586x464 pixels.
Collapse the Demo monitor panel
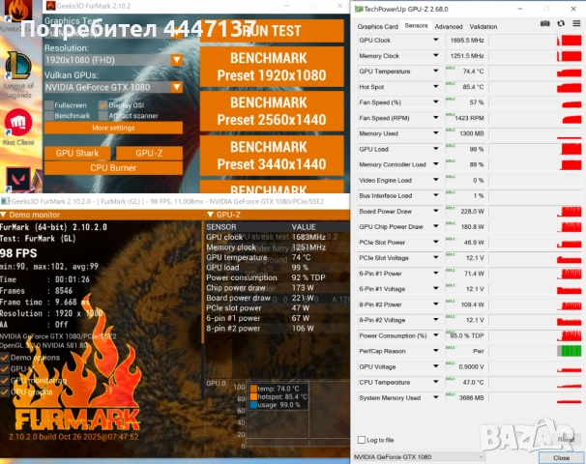[x=3, y=215]
